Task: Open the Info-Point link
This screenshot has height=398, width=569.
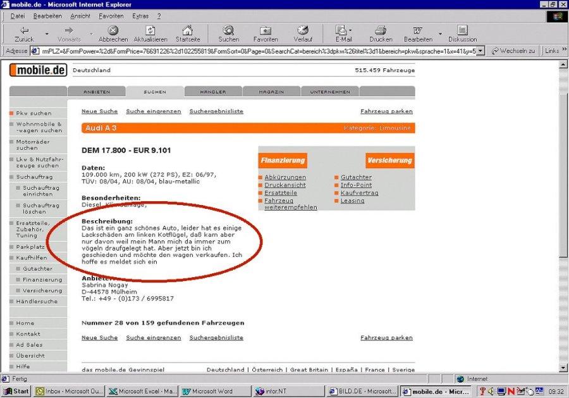Action: pos(356,185)
